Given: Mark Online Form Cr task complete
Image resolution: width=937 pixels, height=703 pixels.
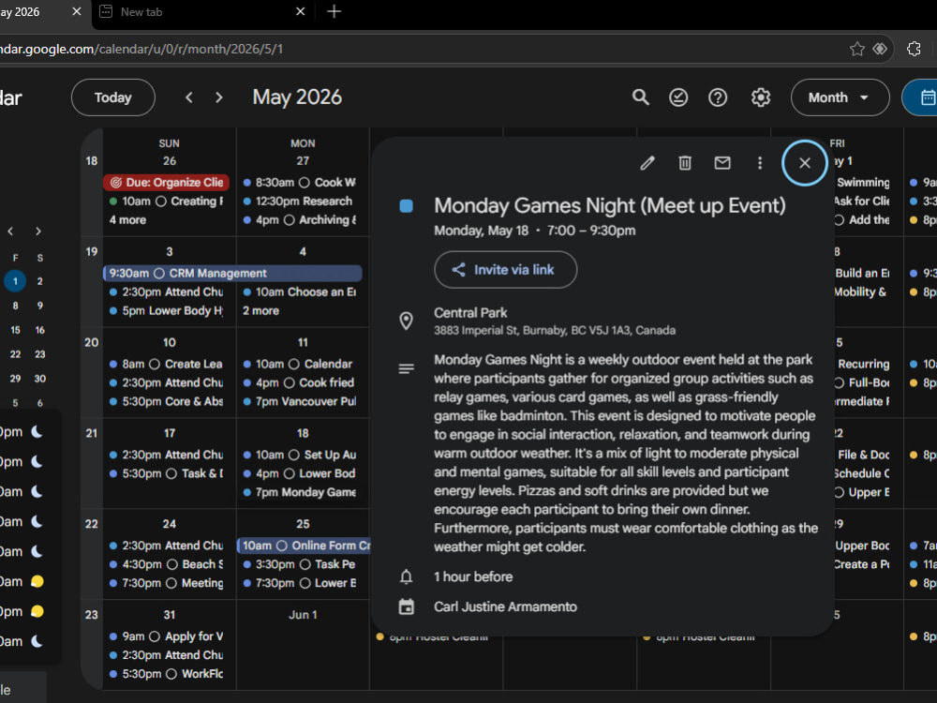Looking at the screenshot, I should tap(281, 546).
